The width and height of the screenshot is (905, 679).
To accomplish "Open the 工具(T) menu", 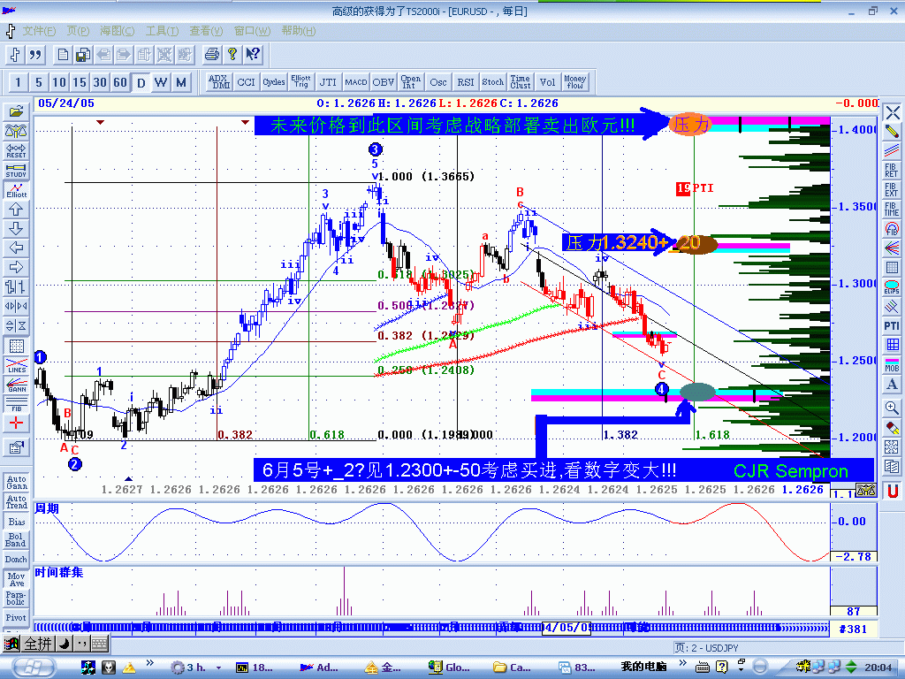I will (163, 31).
